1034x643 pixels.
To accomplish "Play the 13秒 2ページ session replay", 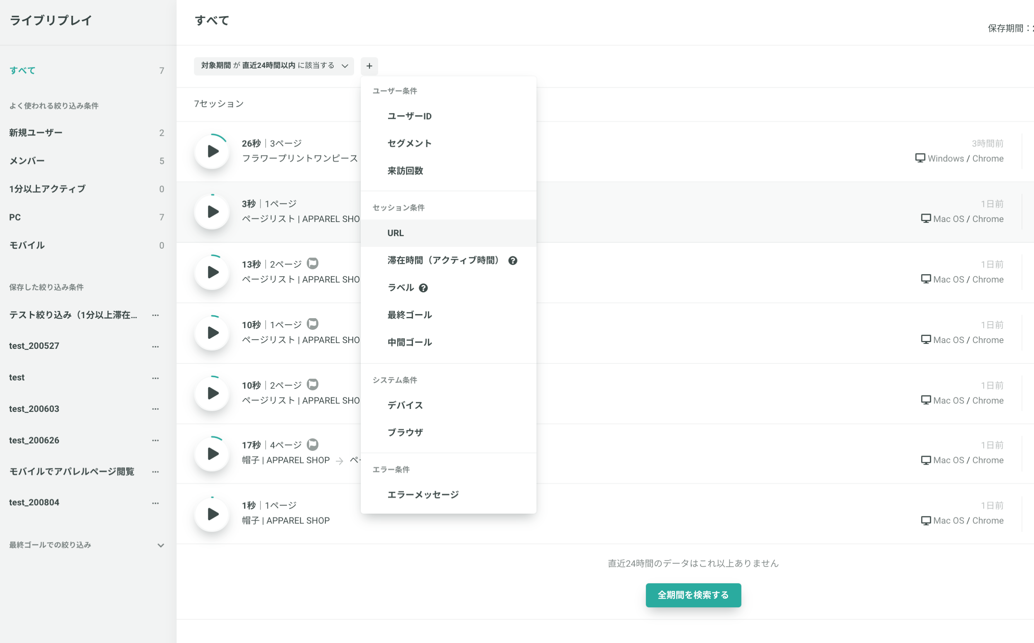I will click(x=213, y=272).
